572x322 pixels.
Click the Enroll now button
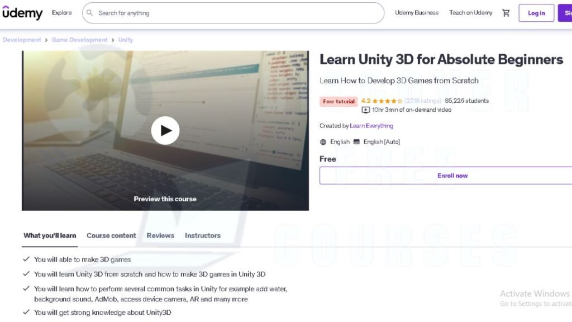pyautogui.click(x=446, y=176)
